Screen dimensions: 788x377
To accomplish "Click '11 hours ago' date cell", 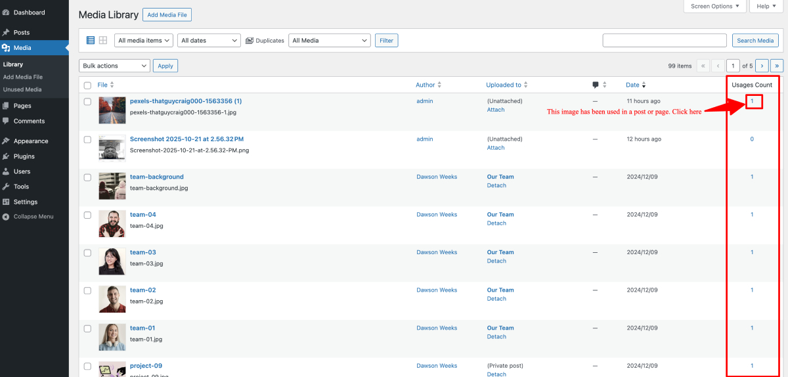I will (644, 101).
